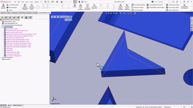The image size is (193, 108).
Task: Open SOLIDWORKS CAM NC Editor
Action: tap(156, 7)
